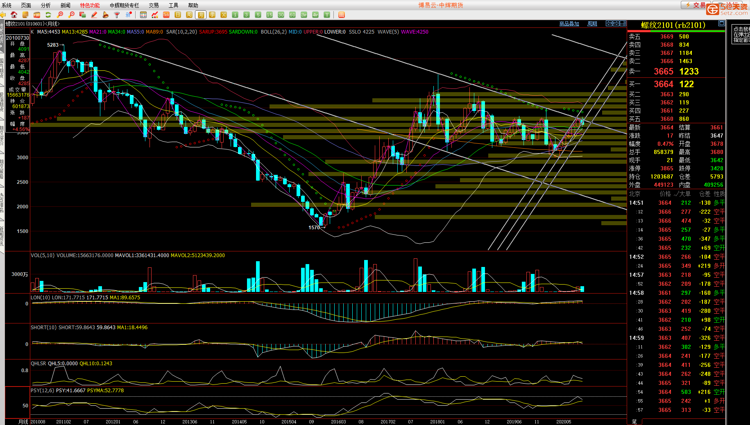The image size is (750, 425).
Task: Open the quote list table icon
Action: point(143,15)
